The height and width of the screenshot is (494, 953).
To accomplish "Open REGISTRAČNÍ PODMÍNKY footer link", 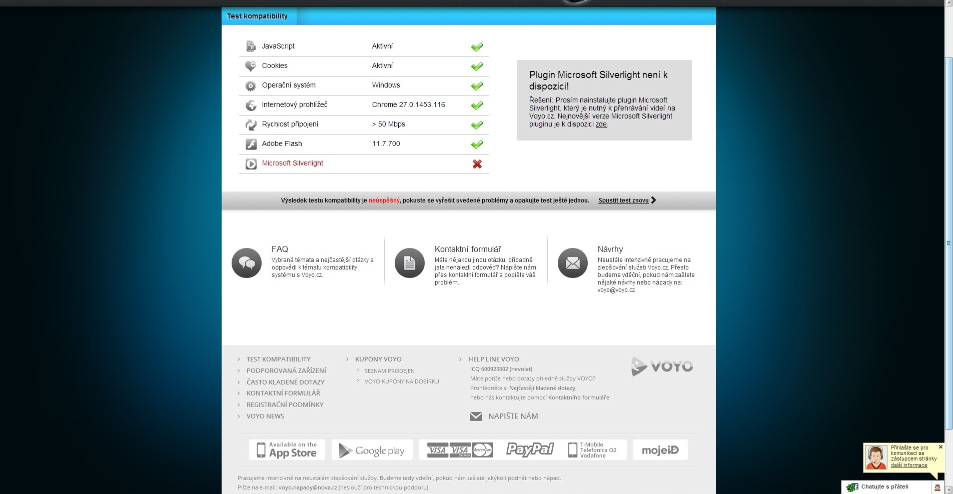I will coord(285,404).
